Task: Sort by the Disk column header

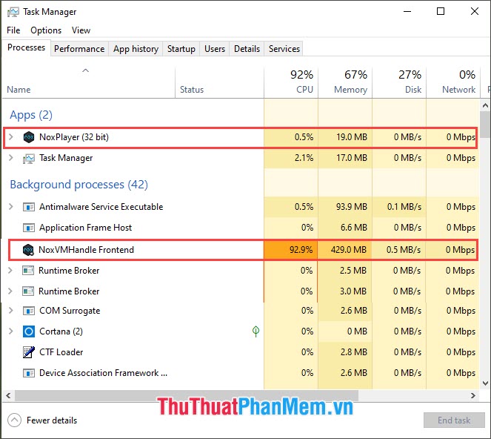Action: (400, 82)
